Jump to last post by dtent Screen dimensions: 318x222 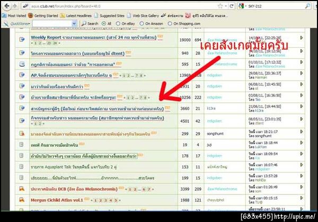(302, 119)
